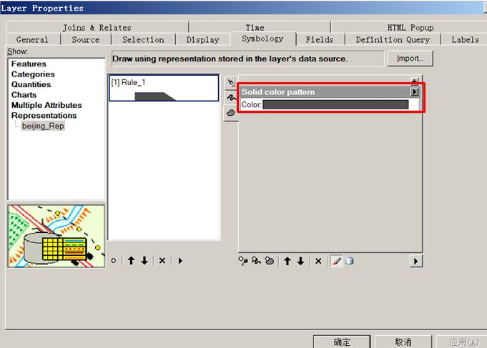Select beijing_Rep under Representations
487x348 pixels.
click(43, 126)
